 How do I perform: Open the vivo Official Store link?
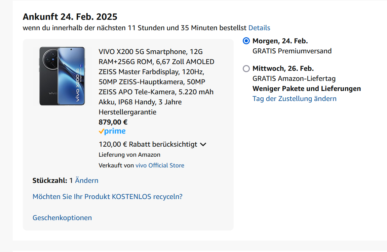[x=160, y=165]
